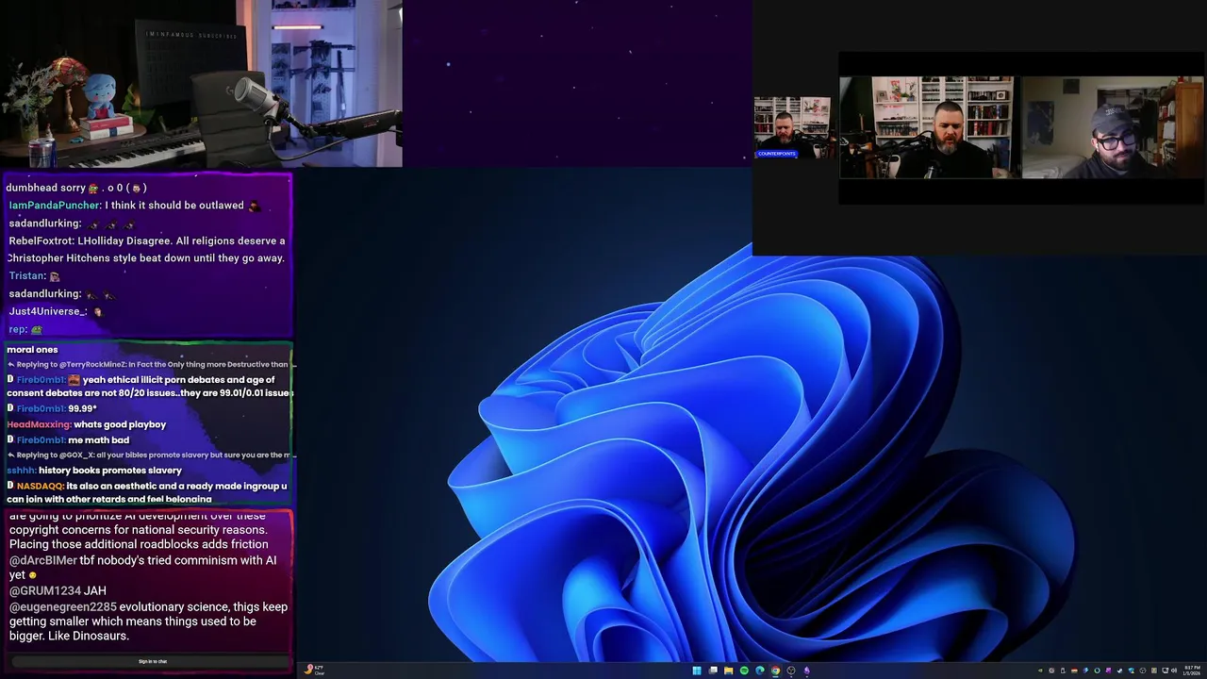Open the weather widget showing Clear
Image resolution: width=1207 pixels, height=679 pixels.
[x=315, y=671]
